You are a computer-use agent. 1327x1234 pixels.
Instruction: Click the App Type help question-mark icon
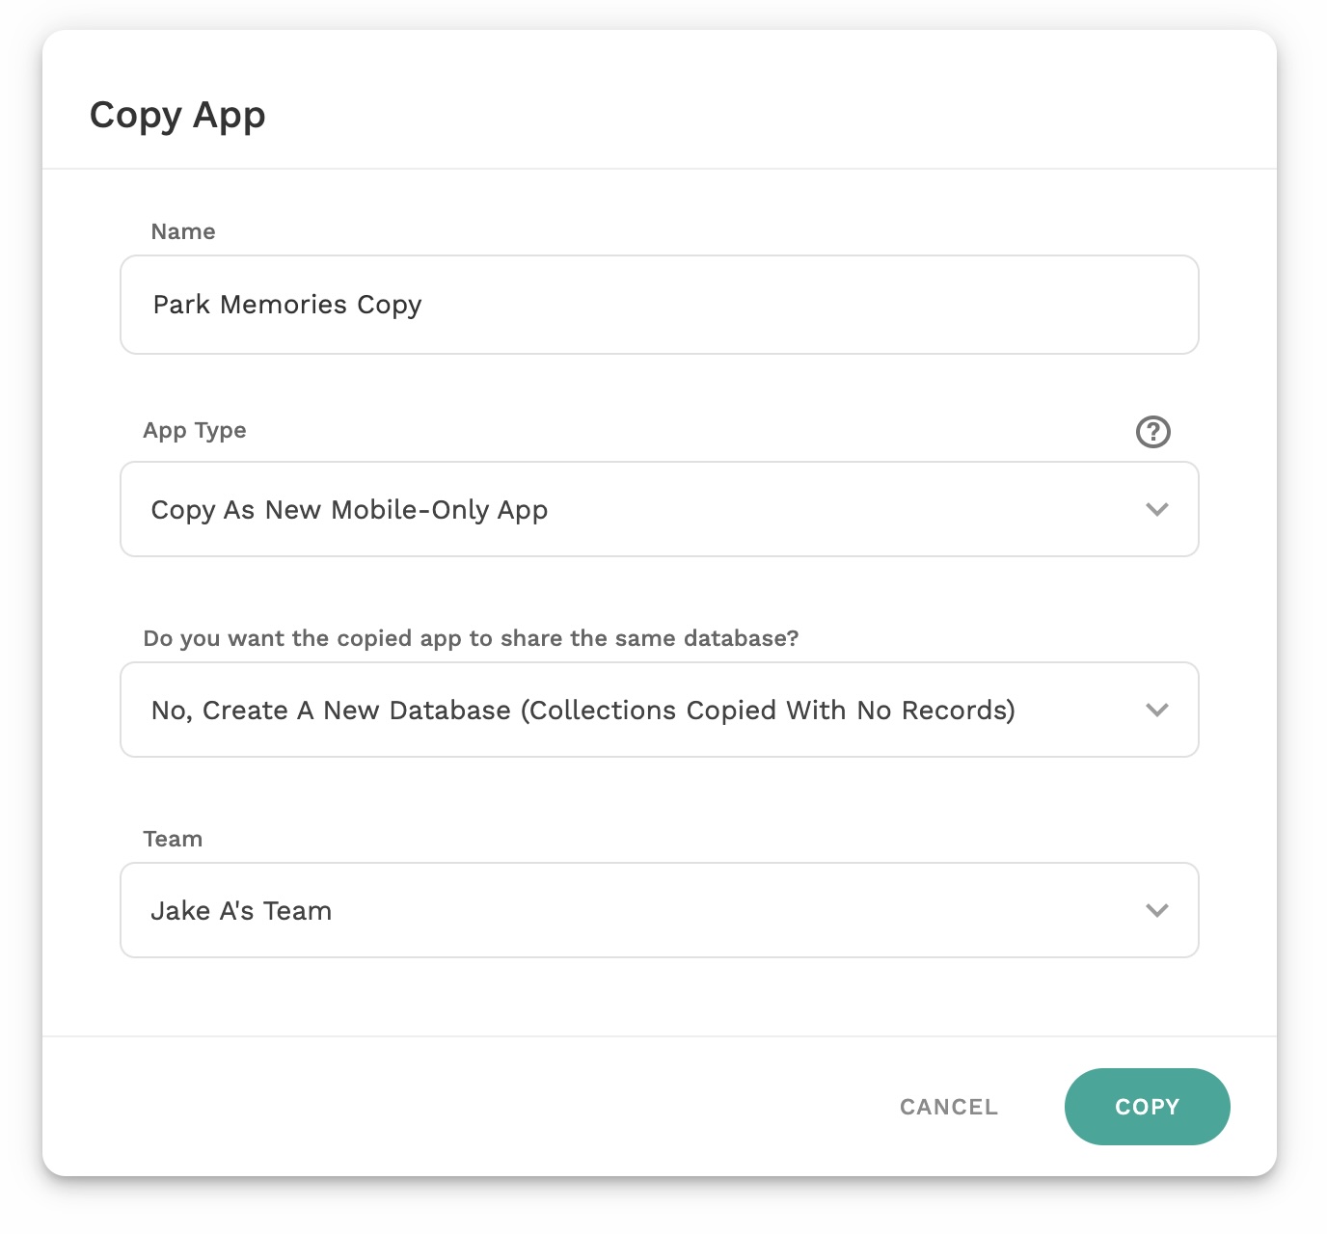[x=1152, y=432]
